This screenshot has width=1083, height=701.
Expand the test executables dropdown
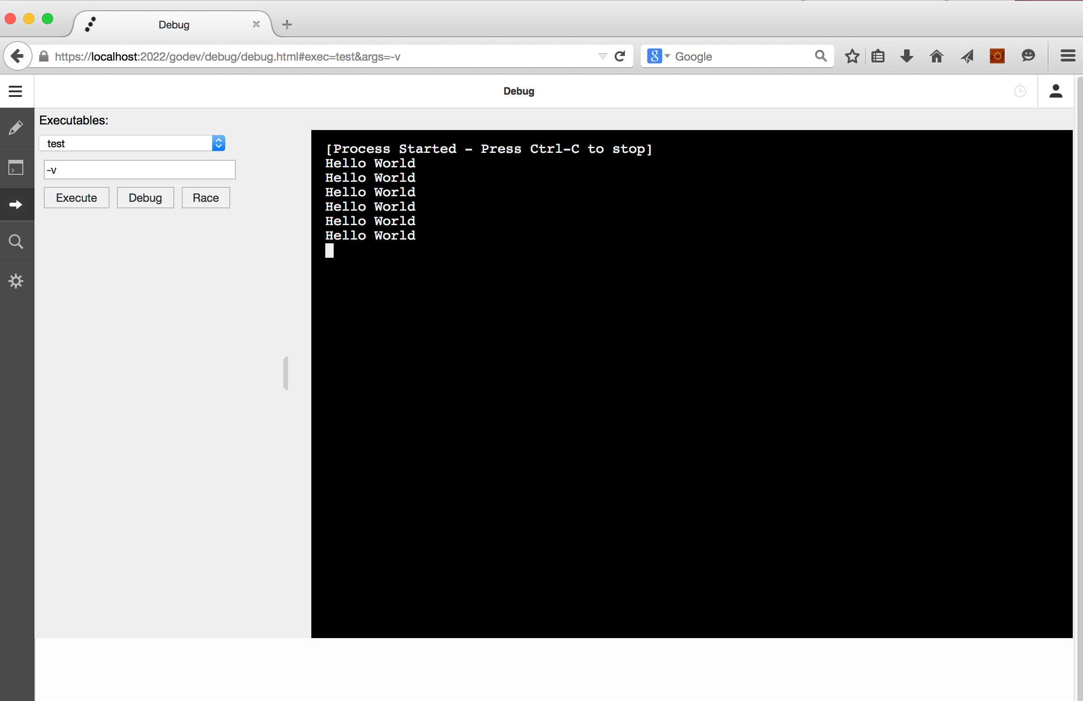coord(132,144)
